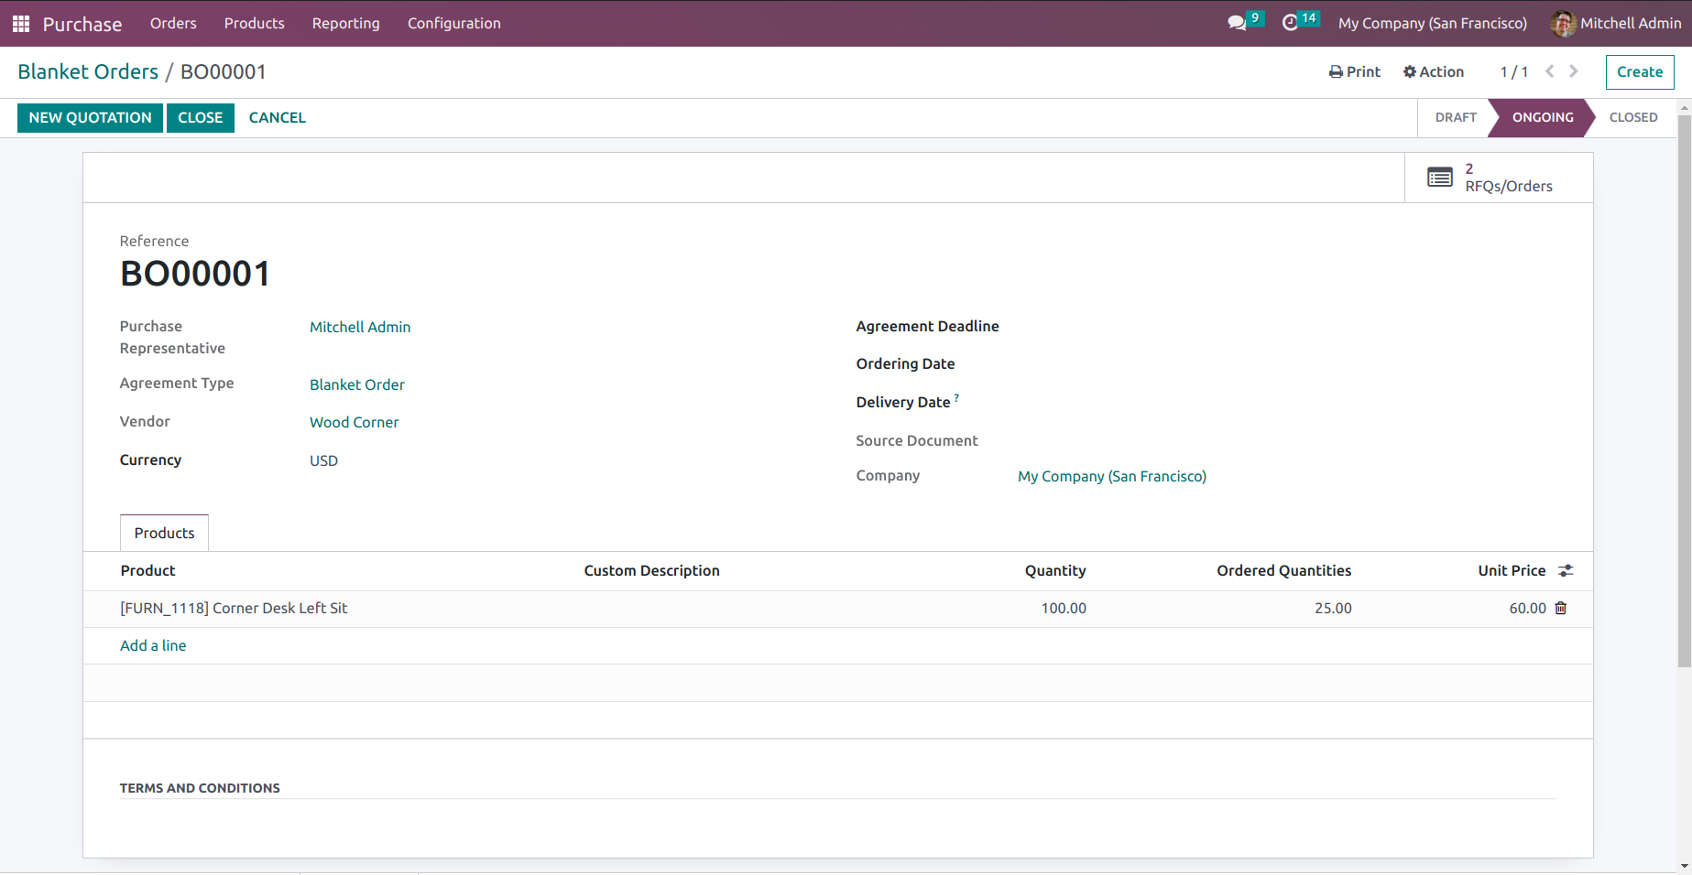Switch to the Products tab

[164, 533]
